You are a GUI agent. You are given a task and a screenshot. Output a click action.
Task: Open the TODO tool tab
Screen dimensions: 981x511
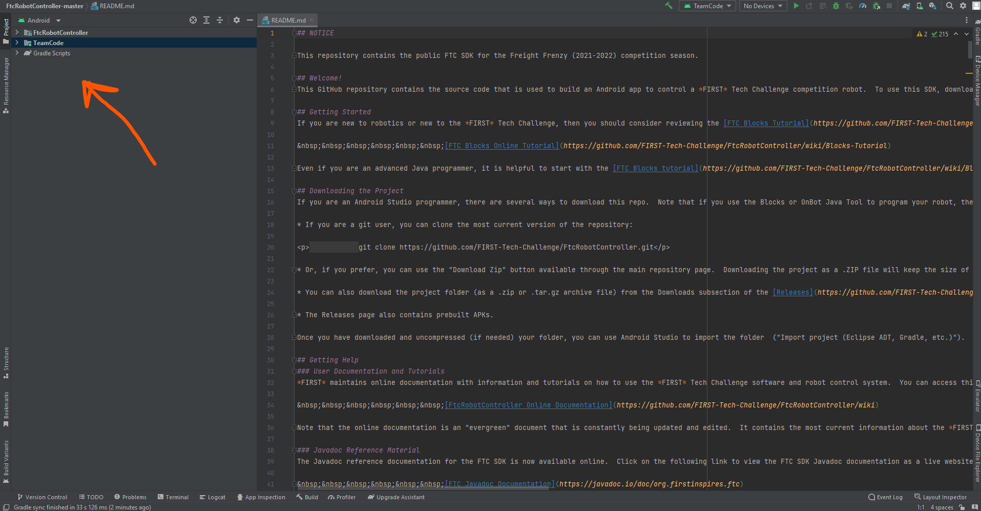(91, 497)
